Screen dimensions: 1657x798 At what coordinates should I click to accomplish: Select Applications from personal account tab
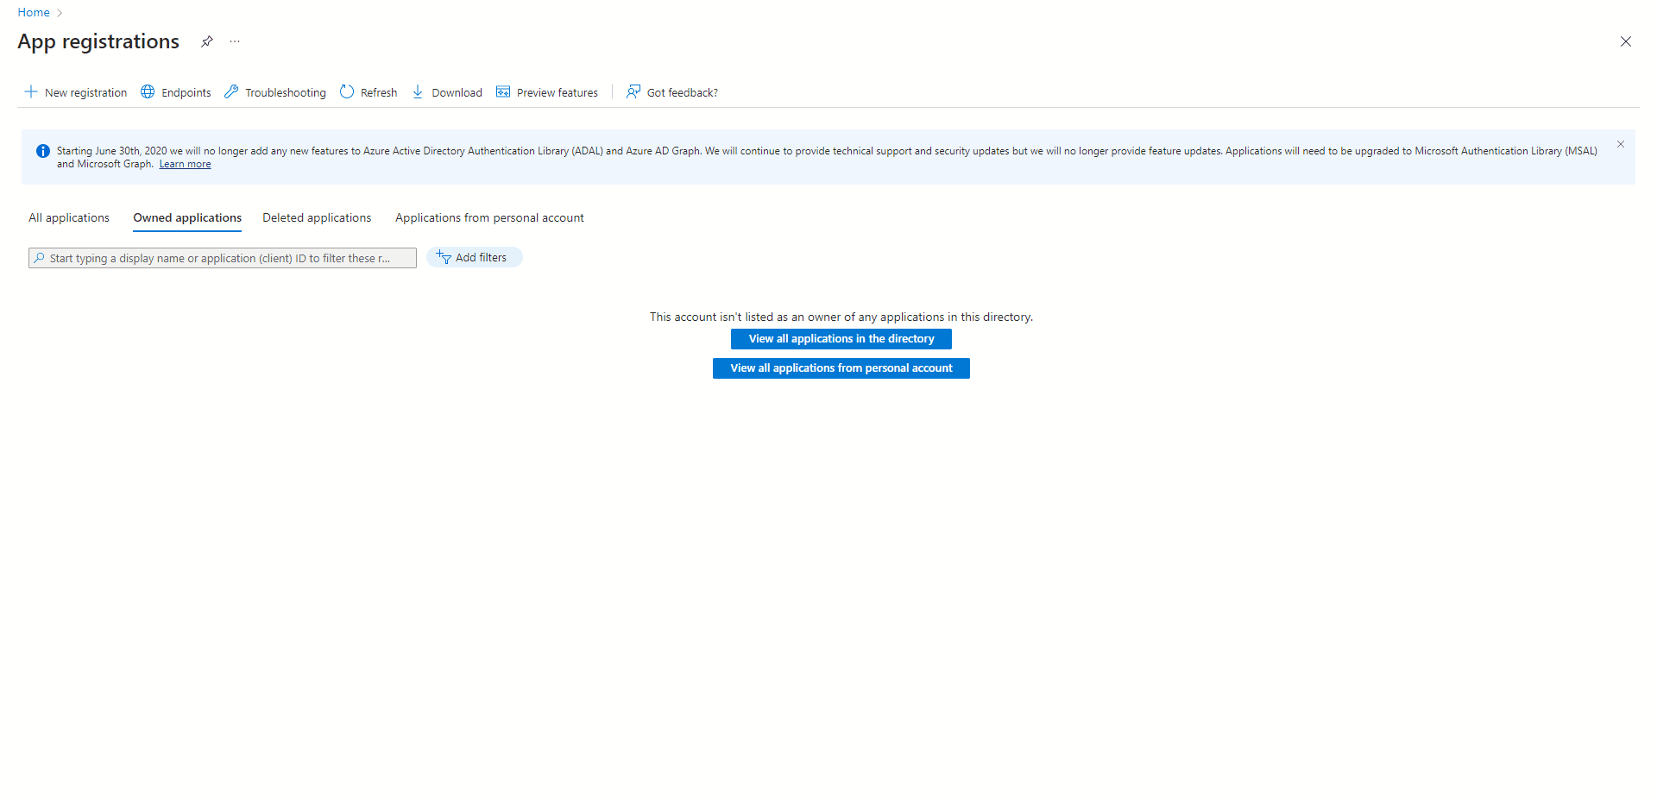coord(489,217)
